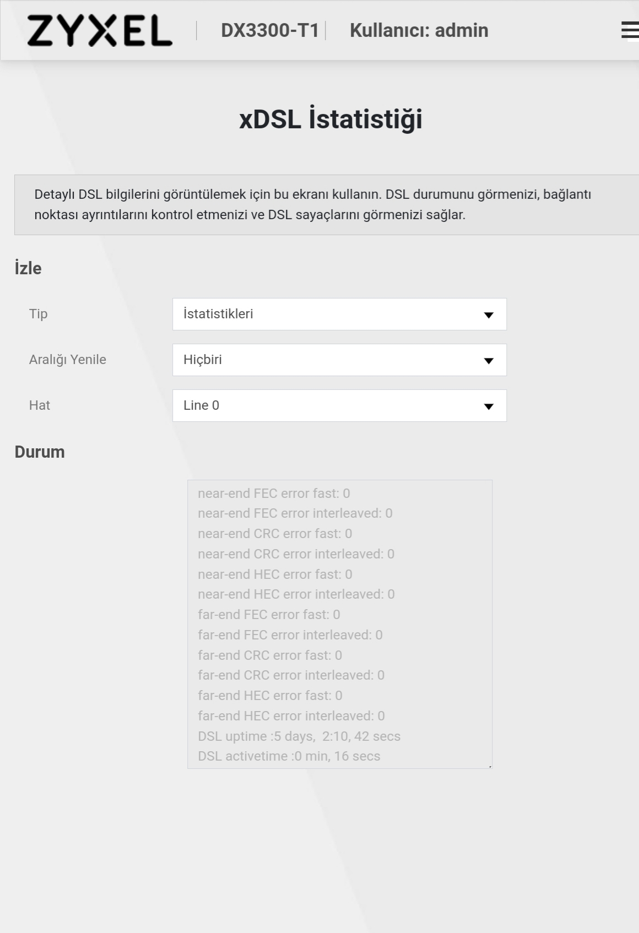
Task: Click inside the Durum statistics text area
Action: 339,624
